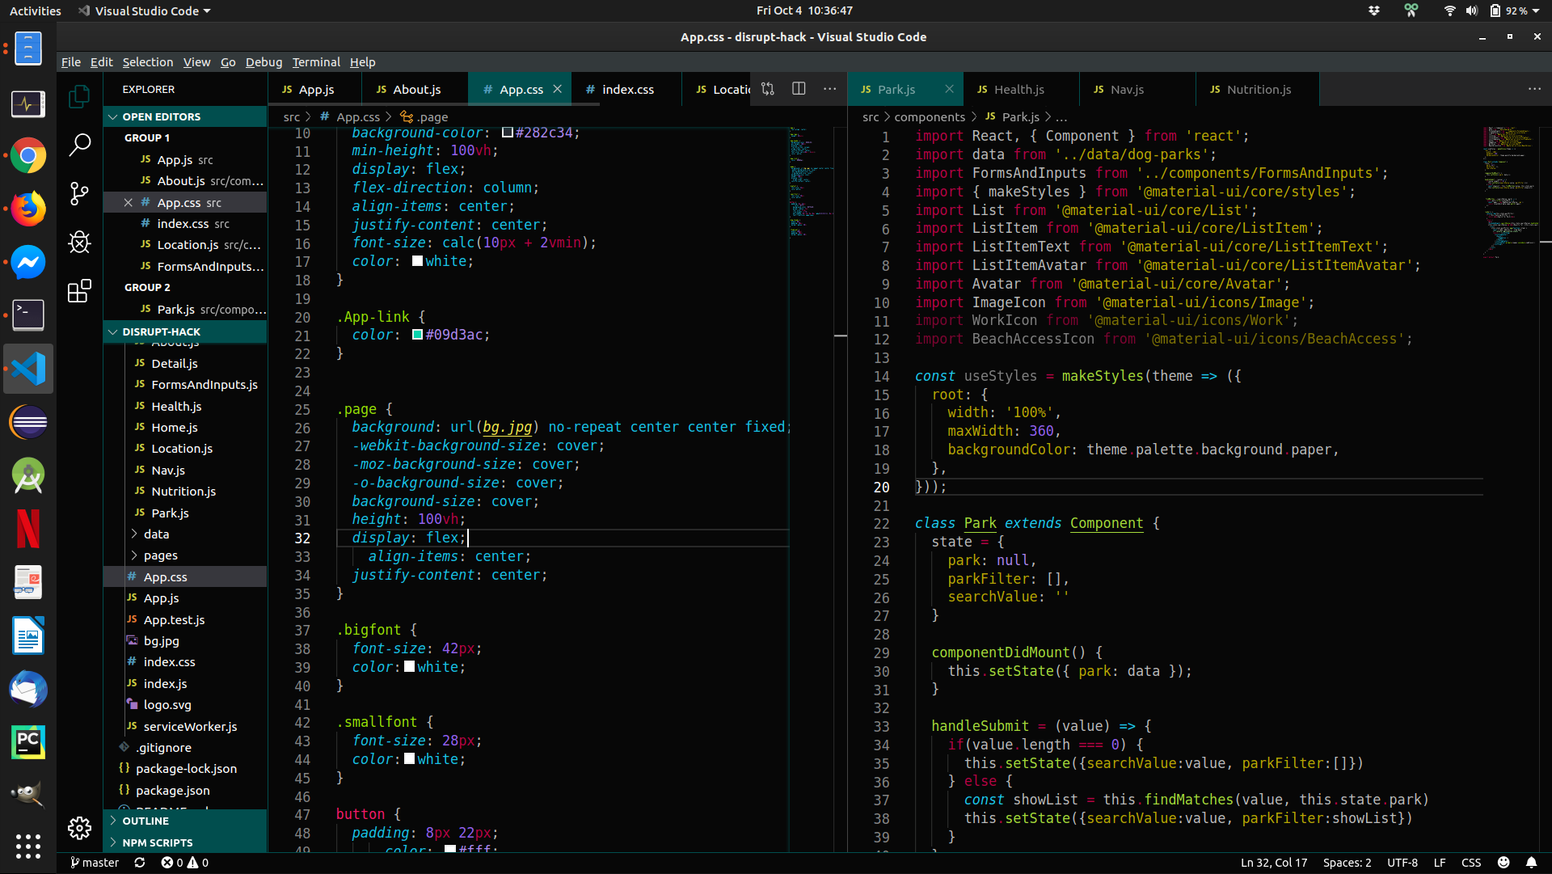Open the Search view in activity bar
This screenshot has height=874, width=1552.
[x=79, y=145]
